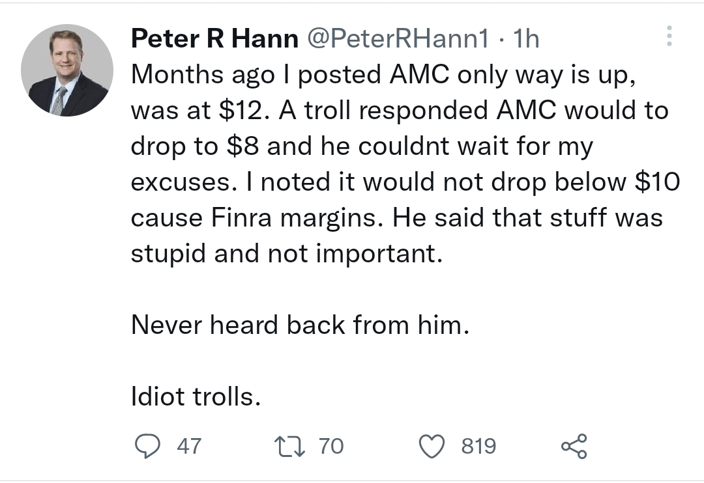
Task: Click the retweet arrows icon
Action: point(287,446)
